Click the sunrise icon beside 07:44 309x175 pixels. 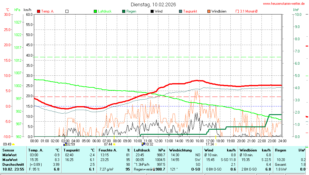pos(114,144)
